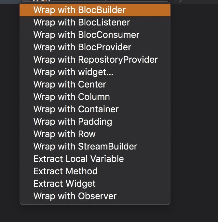Image resolution: width=218 pixels, height=222 pixels.
Task: Select Wrap with StreamBuilder
Action: tap(95, 147)
